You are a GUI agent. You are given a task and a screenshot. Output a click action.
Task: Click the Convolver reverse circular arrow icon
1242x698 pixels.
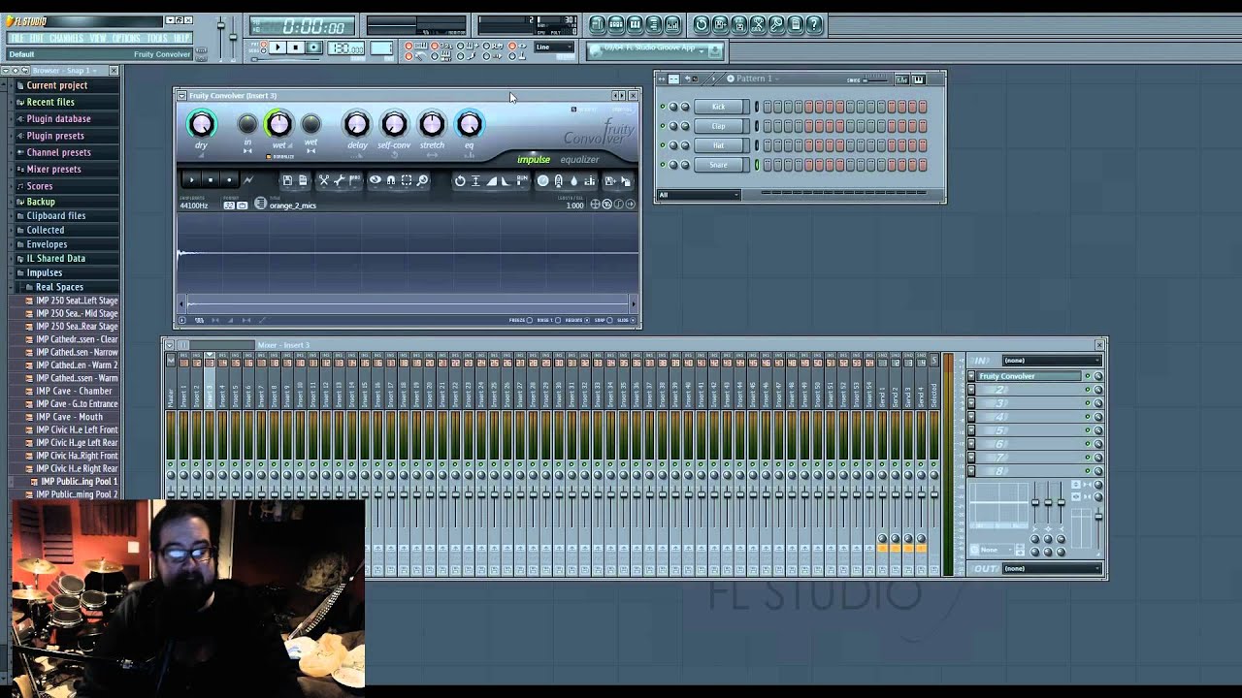460,180
